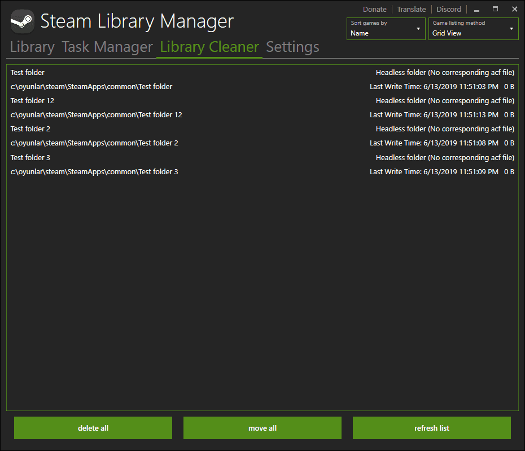Switch to the Library tab
The height and width of the screenshot is (451, 525).
click(32, 47)
